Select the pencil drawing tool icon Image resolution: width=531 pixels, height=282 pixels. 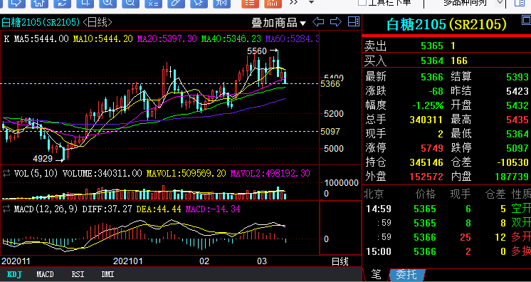pos(176,3)
